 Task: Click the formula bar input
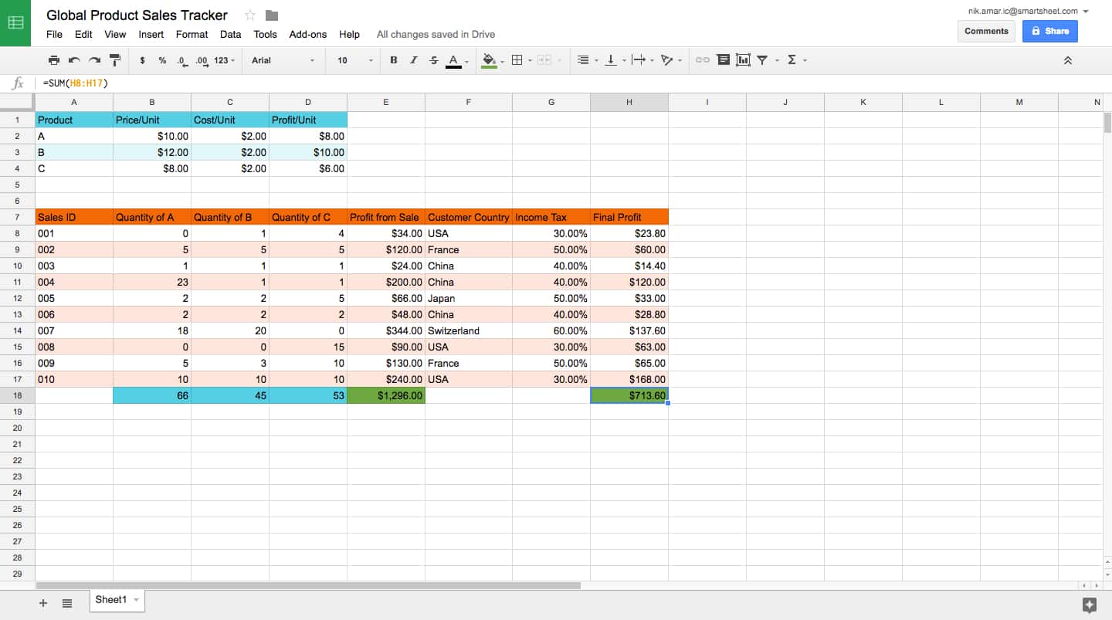[541, 83]
